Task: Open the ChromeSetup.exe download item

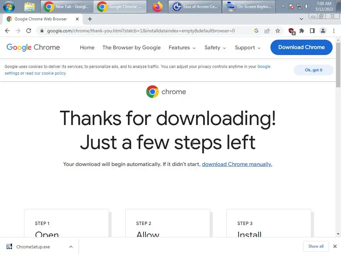Action: (x=33, y=247)
